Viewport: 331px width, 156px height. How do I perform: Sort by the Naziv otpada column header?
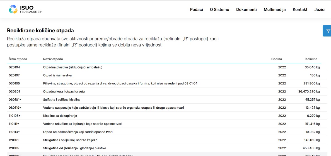pos(53,59)
